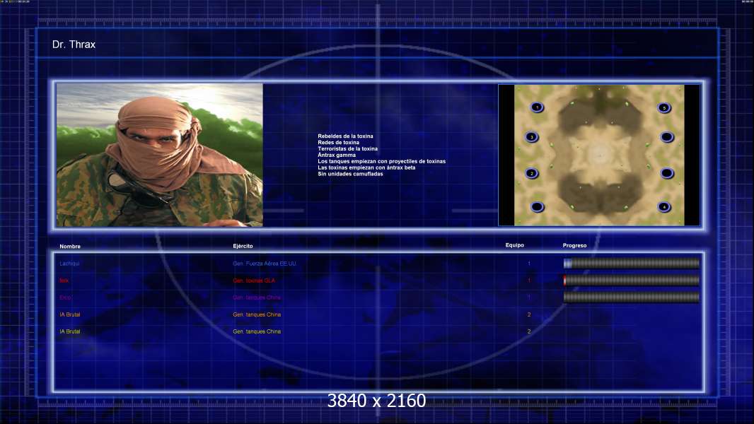Click the trait 'Ántrax gamma'
This screenshot has height=424, width=754.
337,155
